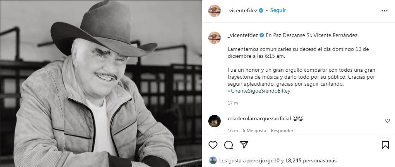
Task: Save post with bookmark icon
Action: point(385,145)
